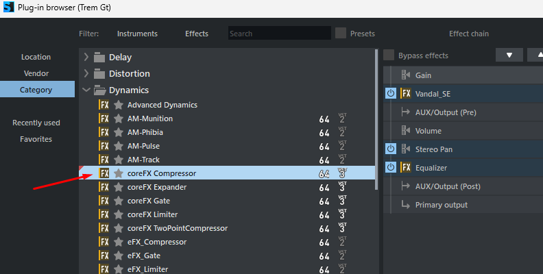543x274 pixels.
Task: Expand the Delay category folder
Action: (86, 57)
